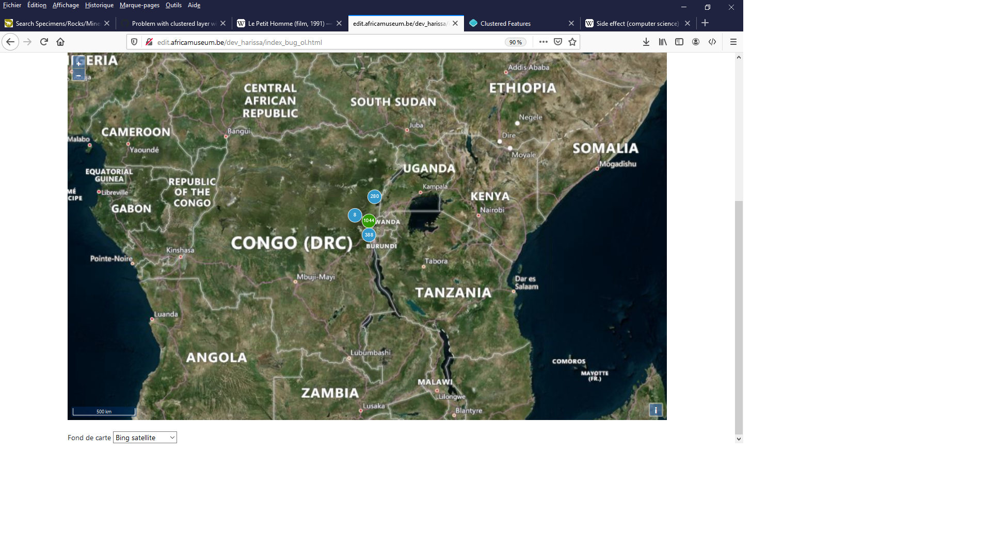Click the 280 cluster marker

coord(374,196)
